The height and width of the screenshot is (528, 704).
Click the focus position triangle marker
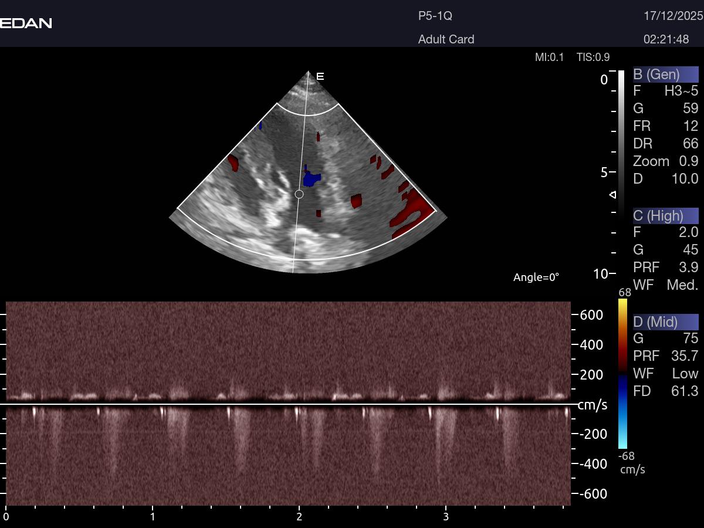[613, 194]
